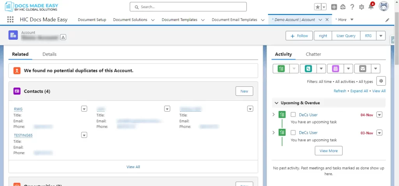Open the Email dropdown arrow
Image resolution: width=399 pixels, height=186 pixels.
[x=376, y=68]
